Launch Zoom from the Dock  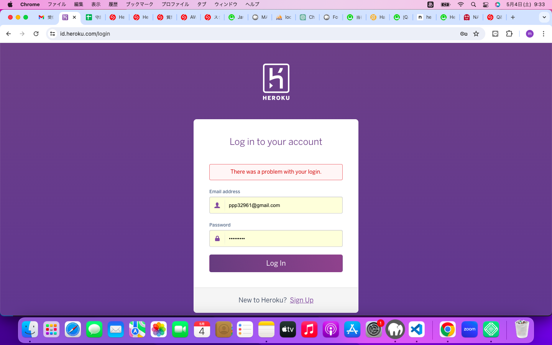click(469, 329)
